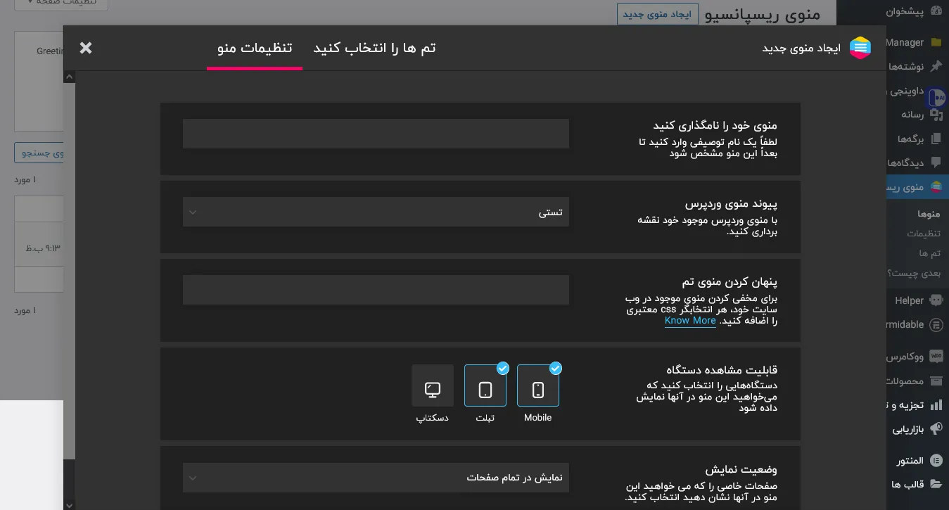Open رسانه media icon in sidebar
The width and height of the screenshot is (949, 510).
936,114
